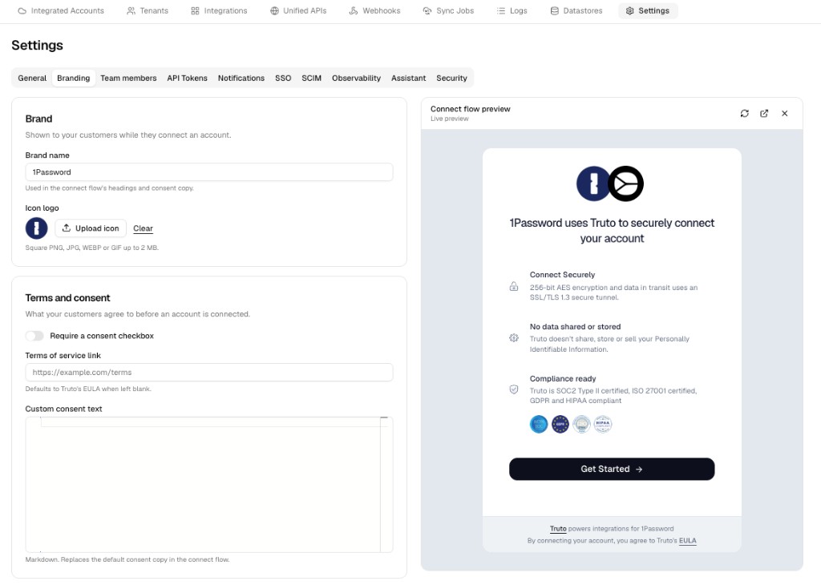Open the Assistant settings tab
The image size is (821, 585).
tap(408, 78)
